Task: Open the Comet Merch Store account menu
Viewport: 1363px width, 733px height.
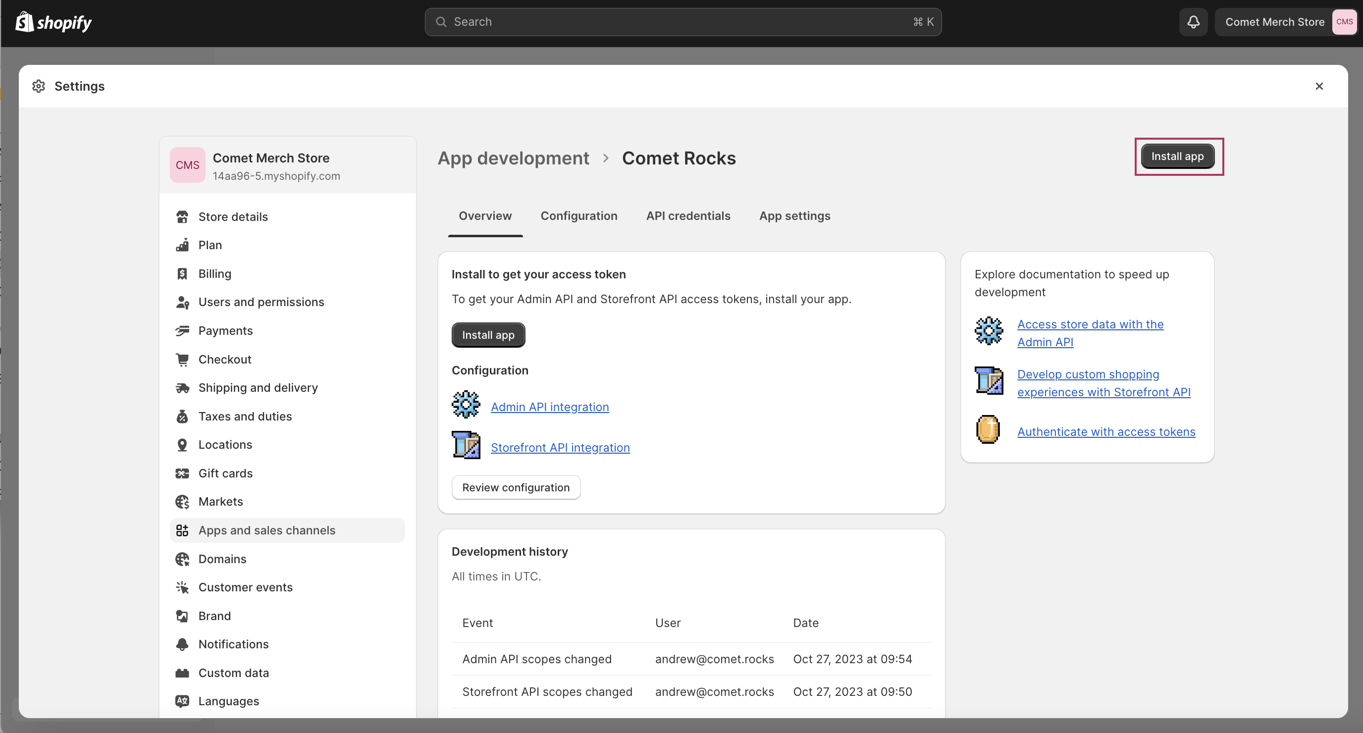Action: (1286, 22)
